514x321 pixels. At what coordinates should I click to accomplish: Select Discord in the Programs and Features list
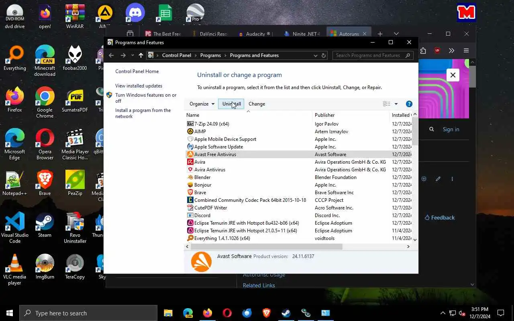point(299,215)
